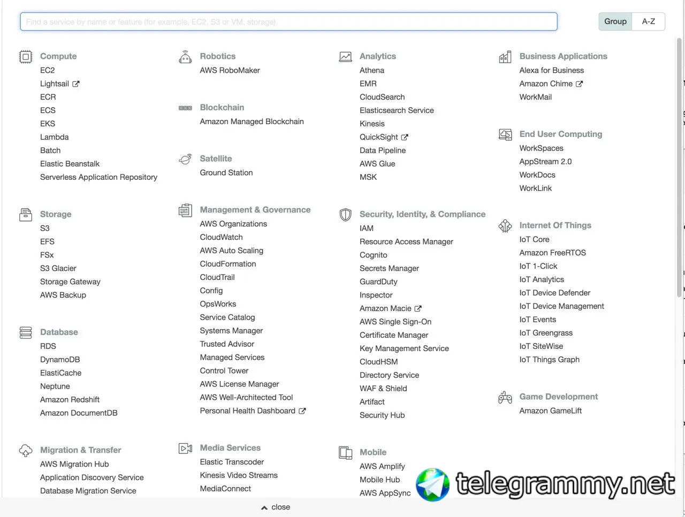
Task: Click the Internet Of Things icon
Action: pyautogui.click(x=505, y=226)
